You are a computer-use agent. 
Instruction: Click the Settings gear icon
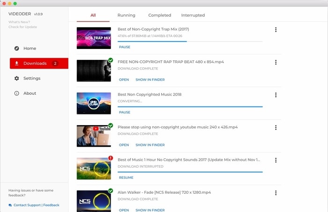17,78
